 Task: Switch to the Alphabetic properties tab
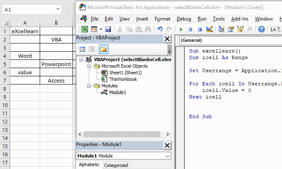89,164
